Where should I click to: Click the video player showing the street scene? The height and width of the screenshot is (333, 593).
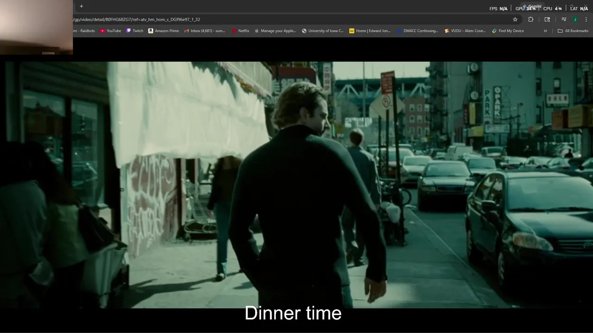(x=296, y=185)
